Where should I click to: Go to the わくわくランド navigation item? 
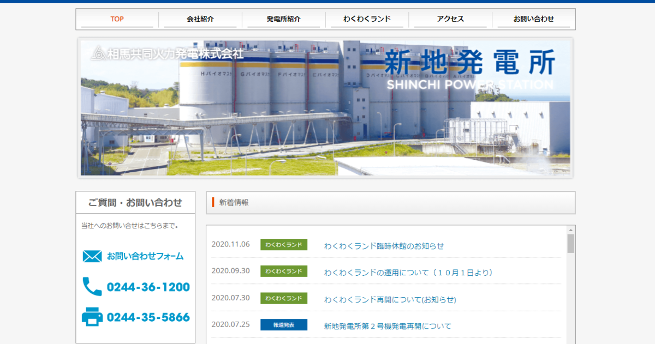click(x=367, y=19)
